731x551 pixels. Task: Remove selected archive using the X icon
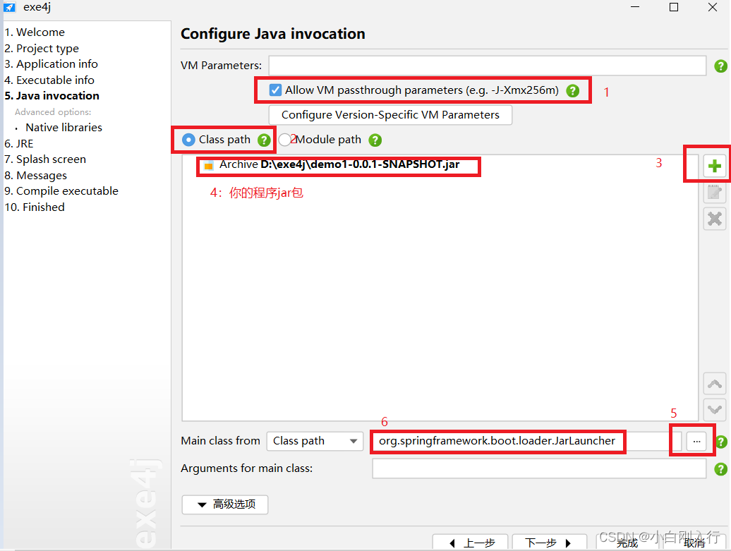coord(714,219)
